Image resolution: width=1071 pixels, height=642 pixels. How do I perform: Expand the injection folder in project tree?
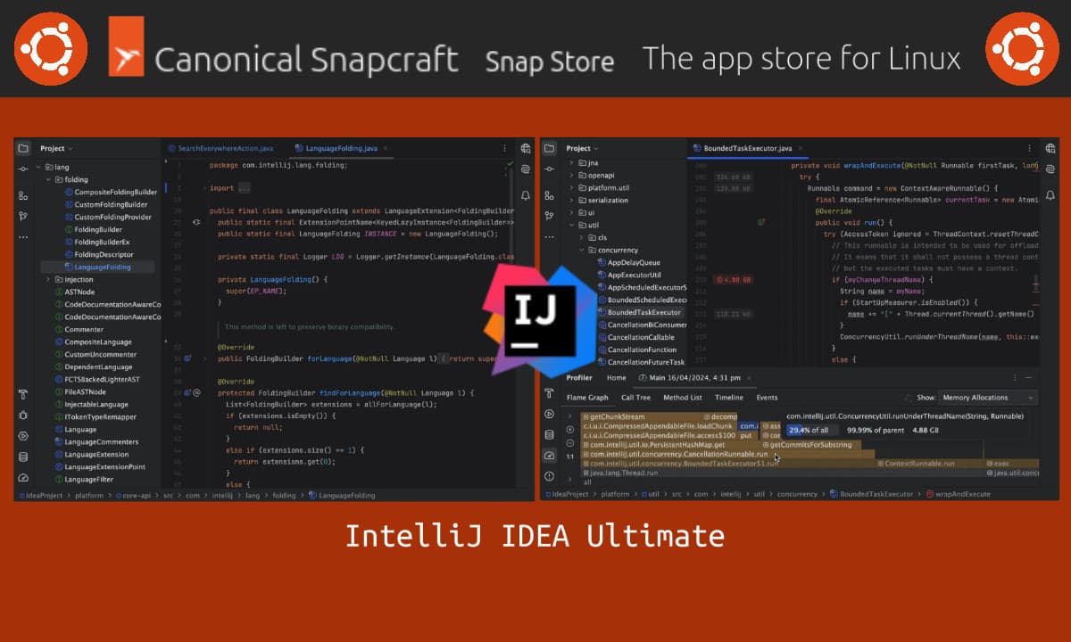point(47,279)
